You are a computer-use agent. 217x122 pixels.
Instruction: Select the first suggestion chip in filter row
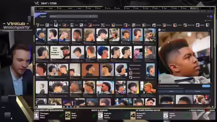coord(40,25)
